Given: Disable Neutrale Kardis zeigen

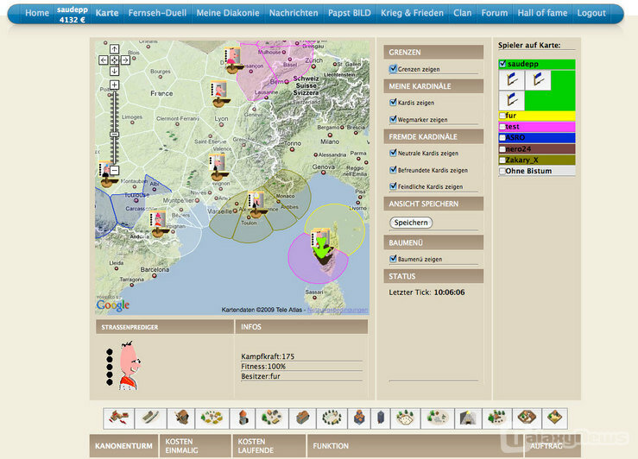Looking at the screenshot, I should tap(393, 153).
